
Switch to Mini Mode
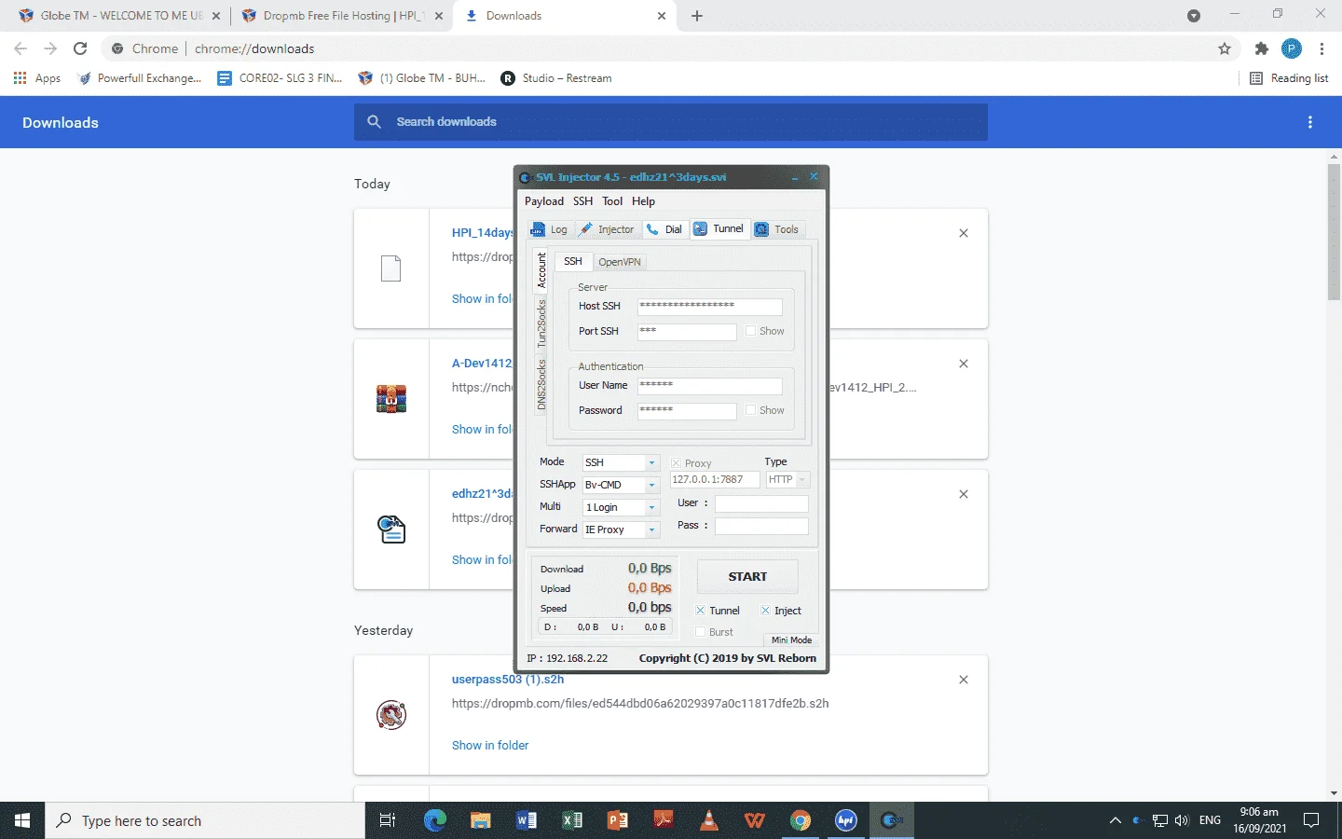791,640
